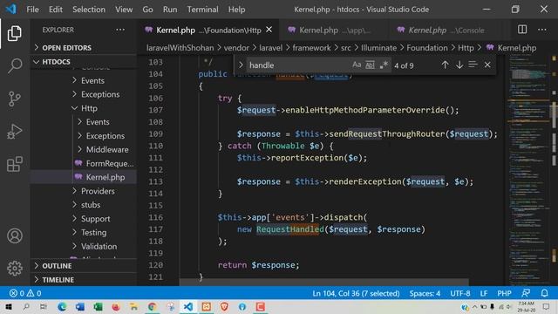Select Kernel.php in file explorer
The height and width of the screenshot is (314, 558).
[84, 177]
